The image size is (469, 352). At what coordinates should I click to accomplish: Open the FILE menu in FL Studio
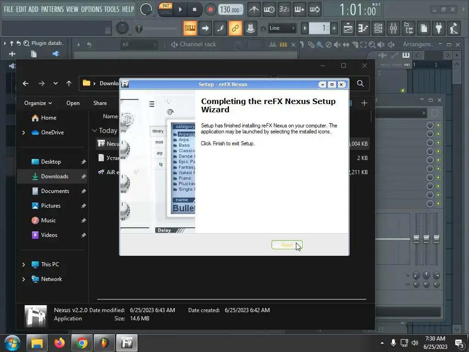click(x=9, y=9)
